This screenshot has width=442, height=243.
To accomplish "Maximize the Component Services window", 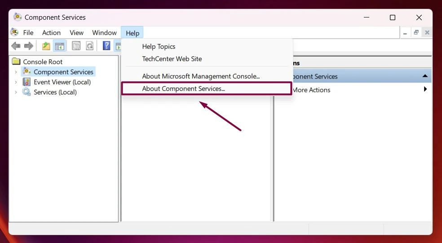I will pyautogui.click(x=393, y=17).
